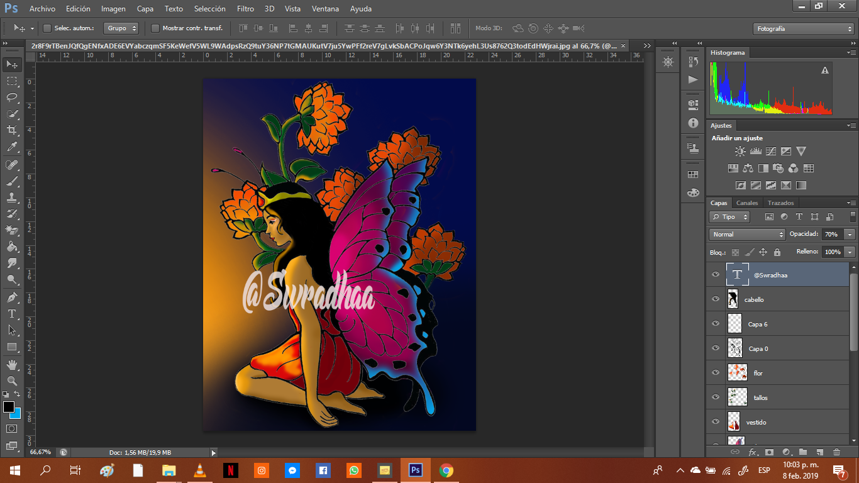
Task: Open the Fotografía workspace dropdown
Action: point(803,29)
